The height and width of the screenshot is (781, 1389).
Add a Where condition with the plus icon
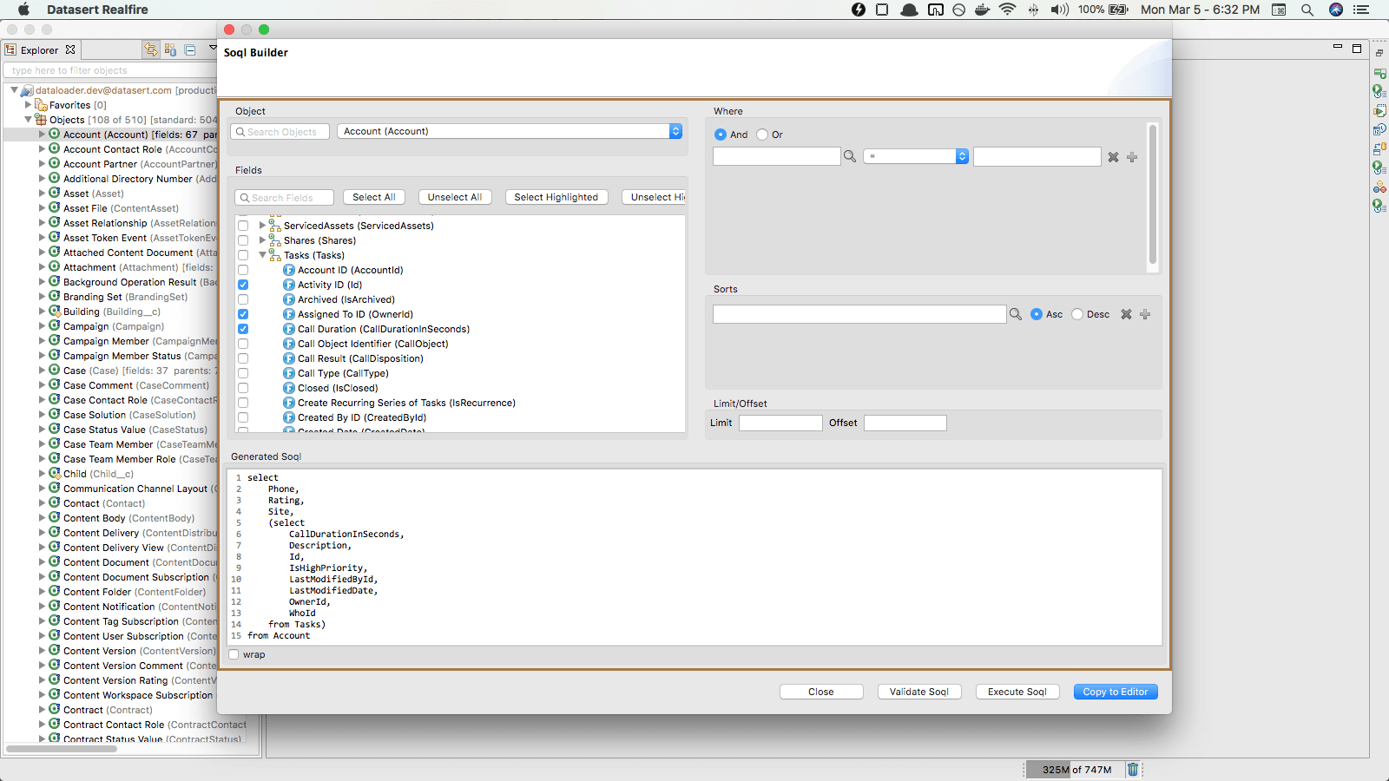(x=1132, y=157)
